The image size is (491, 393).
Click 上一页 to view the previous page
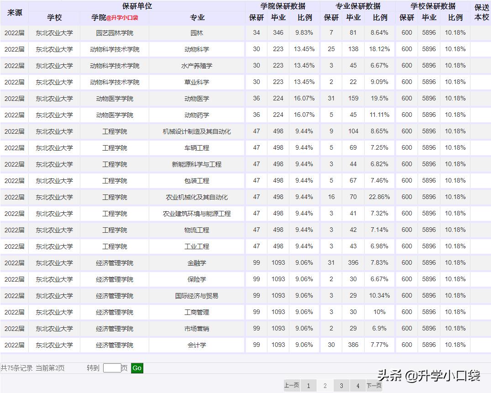[x=292, y=385]
